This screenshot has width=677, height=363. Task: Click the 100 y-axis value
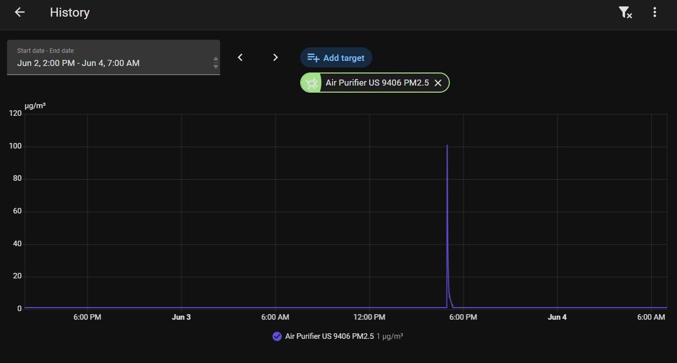(16, 147)
